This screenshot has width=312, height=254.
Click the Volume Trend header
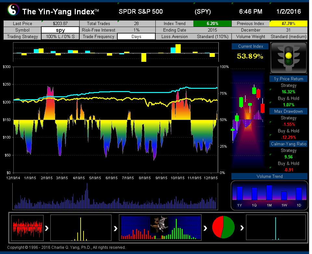(269, 176)
